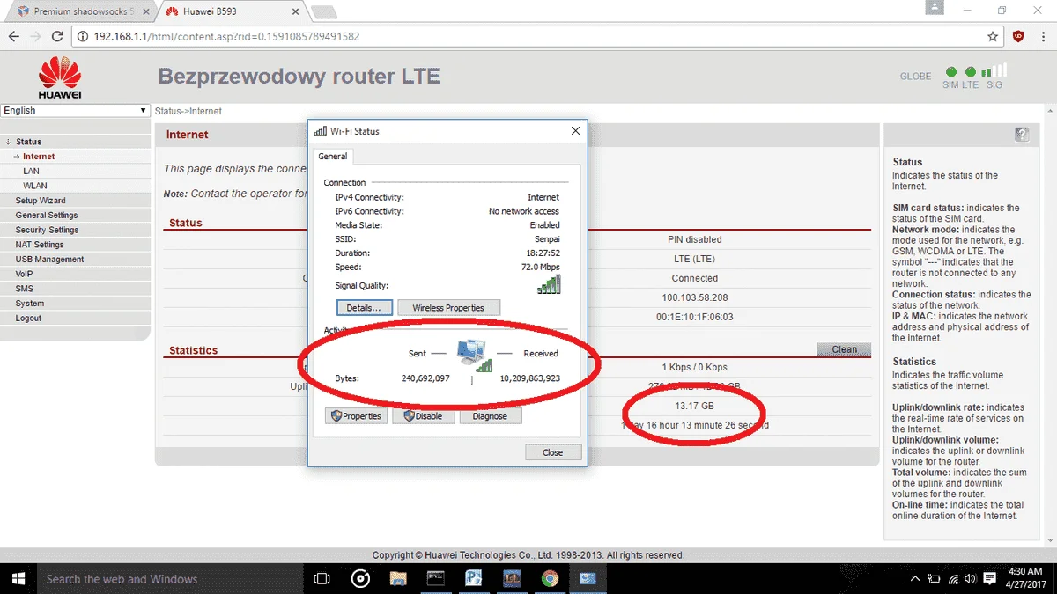Open the Command Prompt taskbar icon
The height and width of the screenshot is (594, 1057).
tap(436, 578)
